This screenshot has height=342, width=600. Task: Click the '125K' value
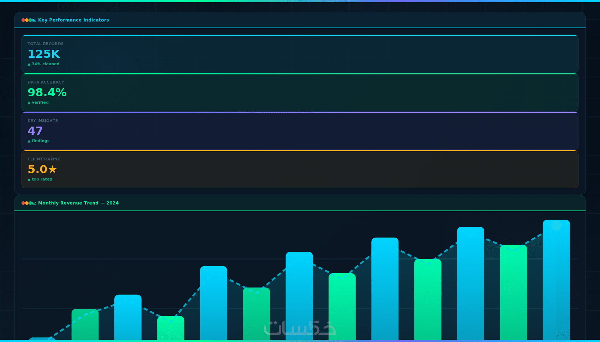44,54
